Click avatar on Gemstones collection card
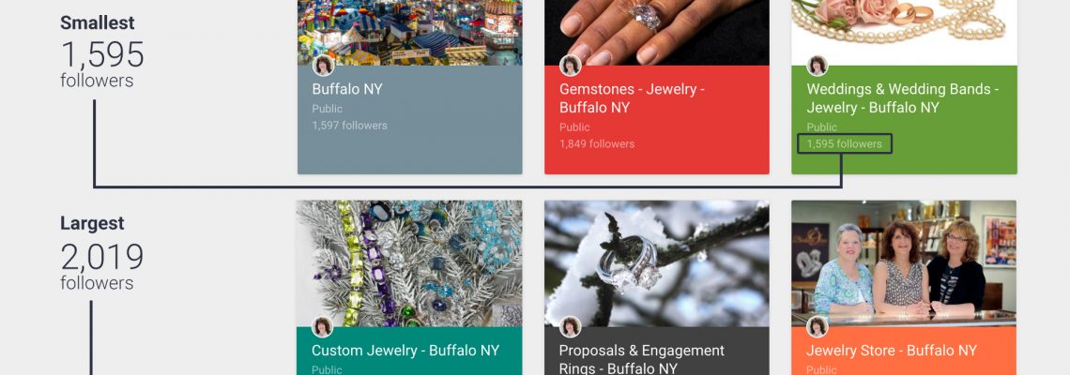This screenshot has height=375, width=1070. pos(571,66)
